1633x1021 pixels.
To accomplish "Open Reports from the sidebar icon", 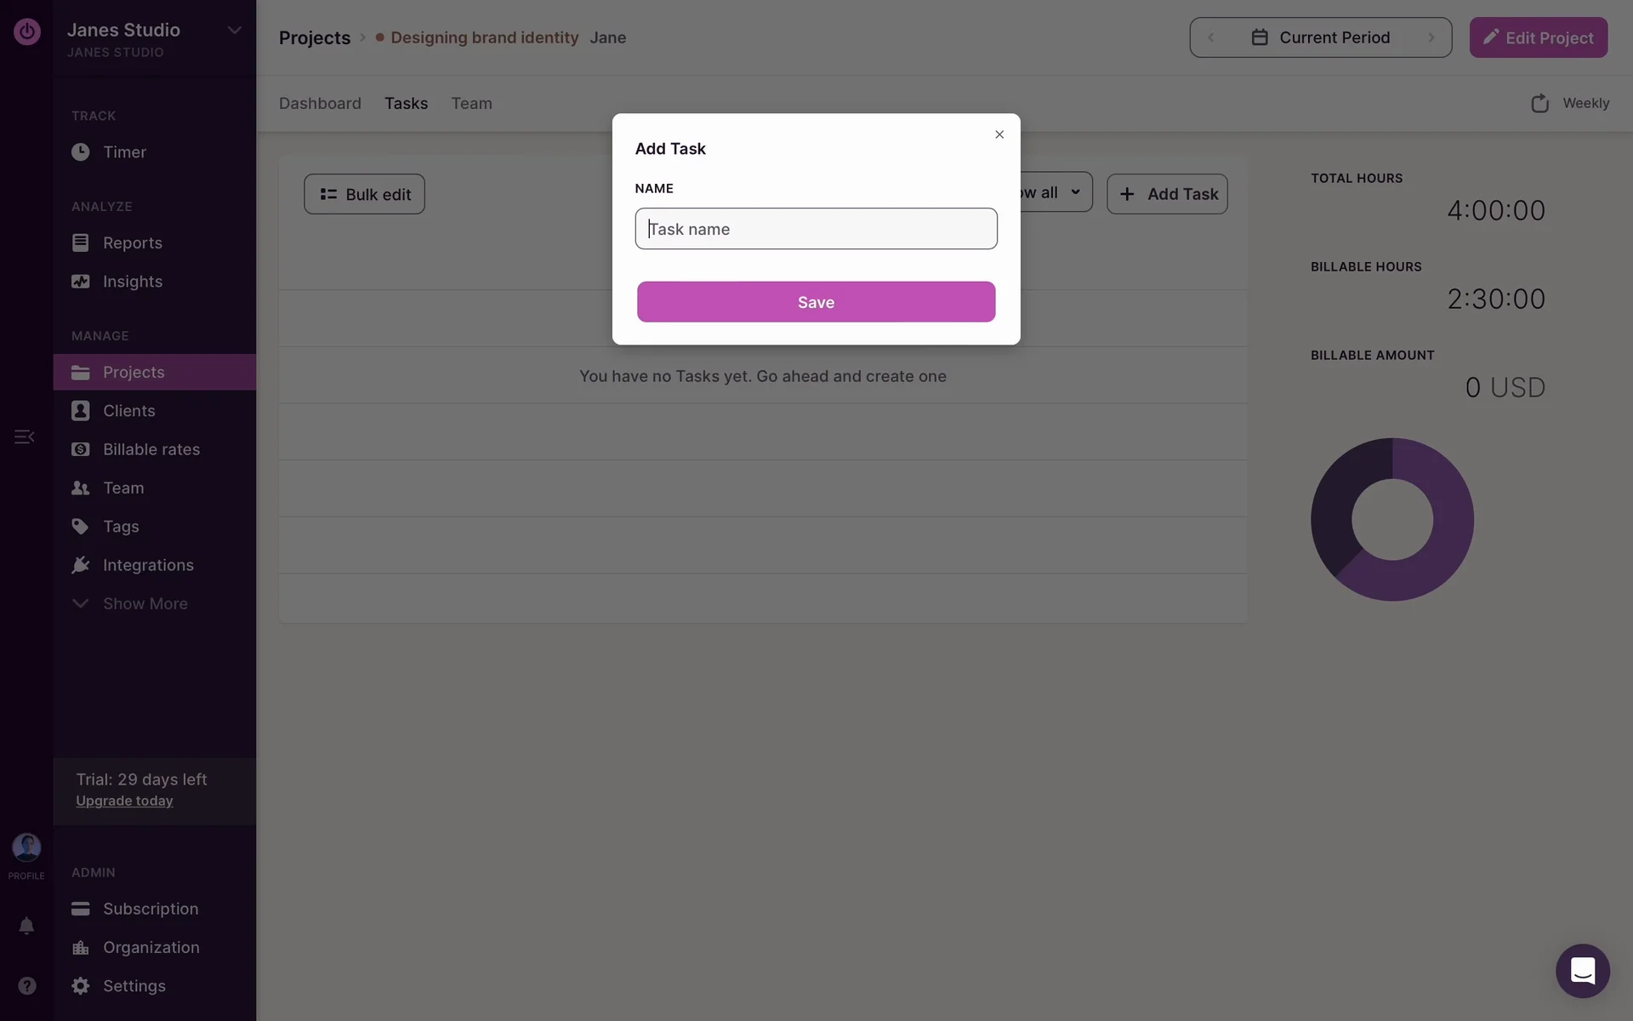I will pyautogui.click(x=81, y=243).
